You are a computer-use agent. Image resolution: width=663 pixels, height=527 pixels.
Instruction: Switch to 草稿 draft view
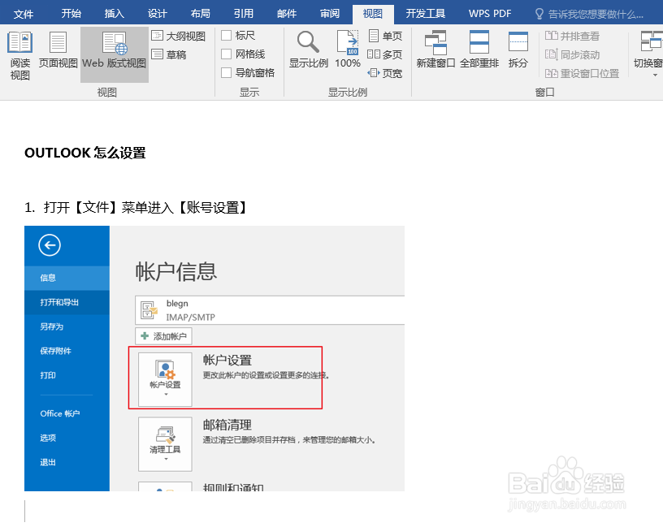point(169,54)
